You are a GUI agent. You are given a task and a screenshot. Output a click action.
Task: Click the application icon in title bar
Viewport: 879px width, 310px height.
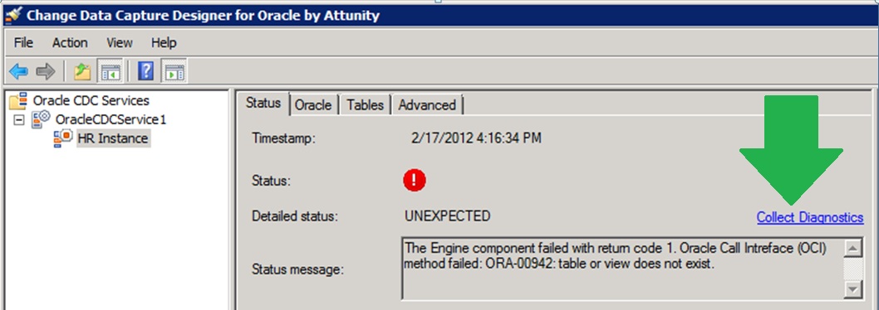13,15
